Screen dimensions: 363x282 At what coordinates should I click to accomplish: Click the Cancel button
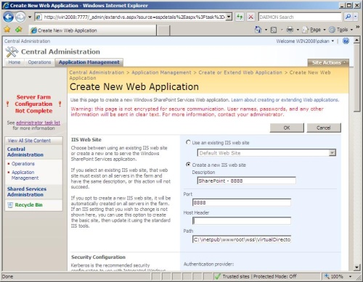click(324, 128)
